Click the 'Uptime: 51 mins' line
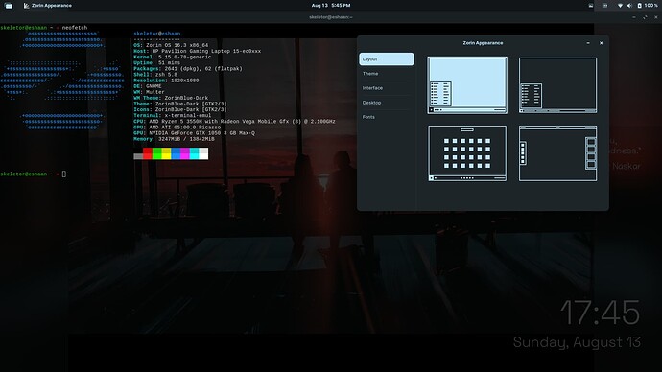 (156, 62)
